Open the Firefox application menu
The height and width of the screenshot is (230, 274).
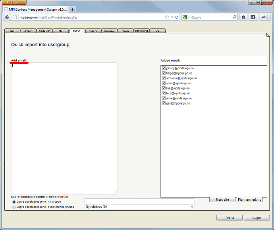click(14, 2)
